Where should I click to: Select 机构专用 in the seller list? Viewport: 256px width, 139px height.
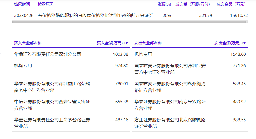point(143,54)
